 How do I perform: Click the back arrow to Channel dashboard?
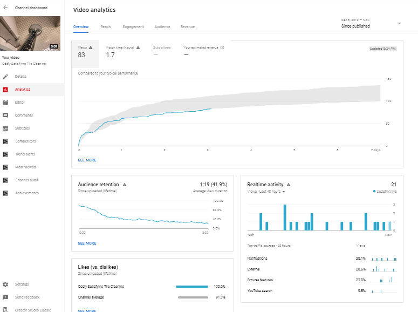coord(5,8)
